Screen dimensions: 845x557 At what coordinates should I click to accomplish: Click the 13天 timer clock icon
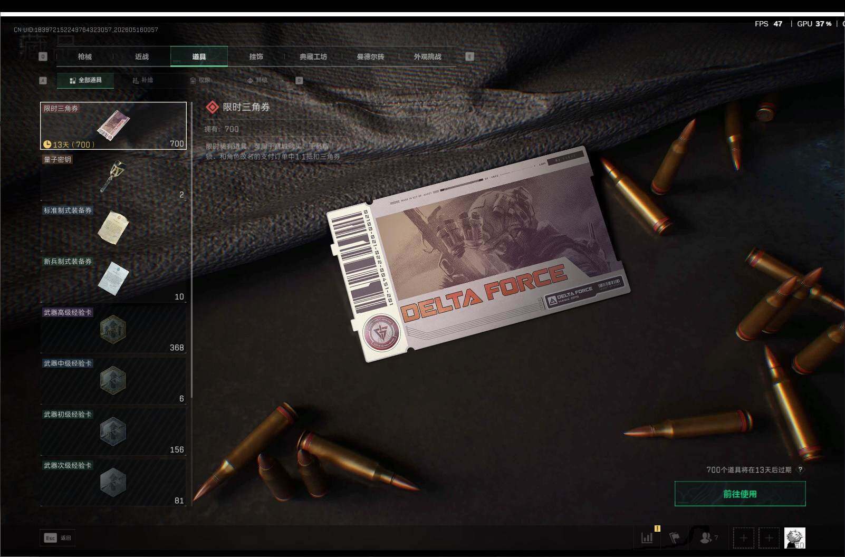[x=47, y=144]
